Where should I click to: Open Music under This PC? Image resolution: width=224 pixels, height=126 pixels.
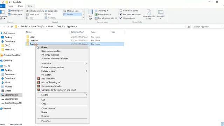6,83
